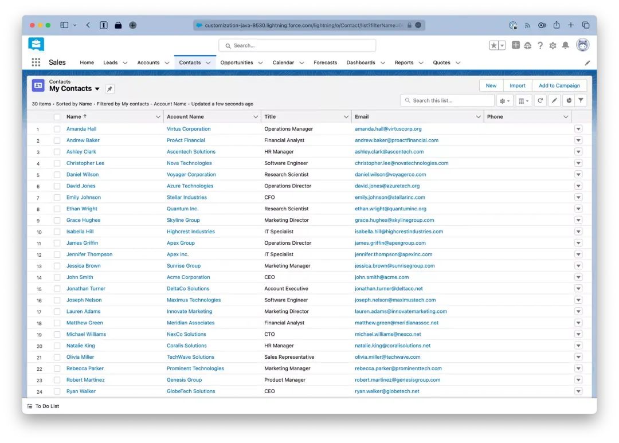Open the Email column actions chevron
Viewport: 619px width, 443px height.
click(x=478, y=117)
